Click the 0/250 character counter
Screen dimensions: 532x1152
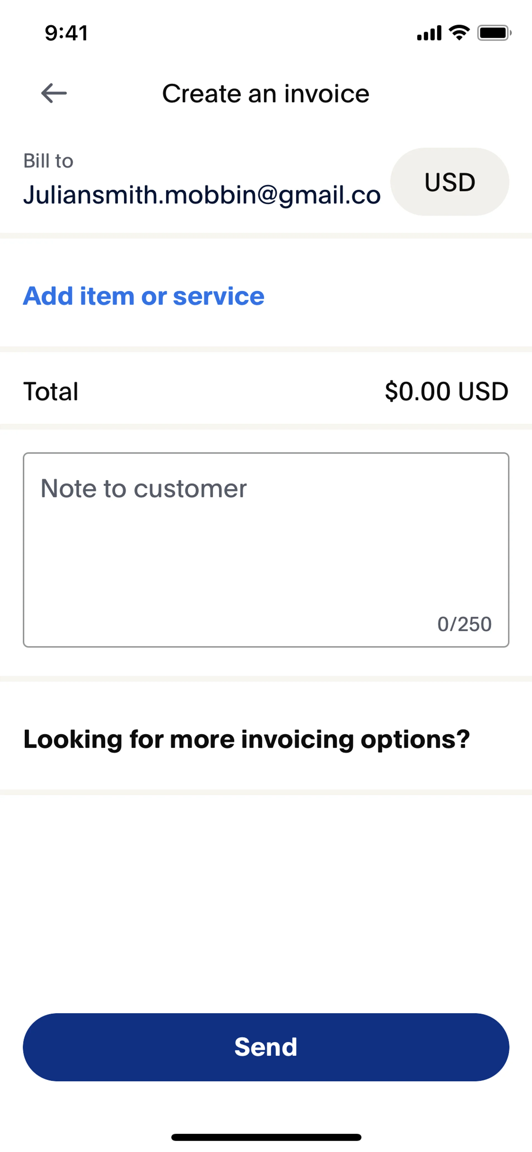coord(464,624)
